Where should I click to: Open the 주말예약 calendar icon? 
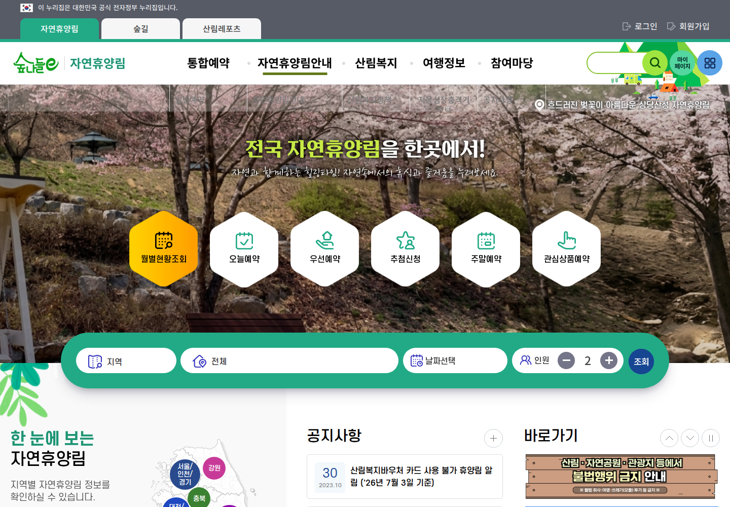click(486, 249)
